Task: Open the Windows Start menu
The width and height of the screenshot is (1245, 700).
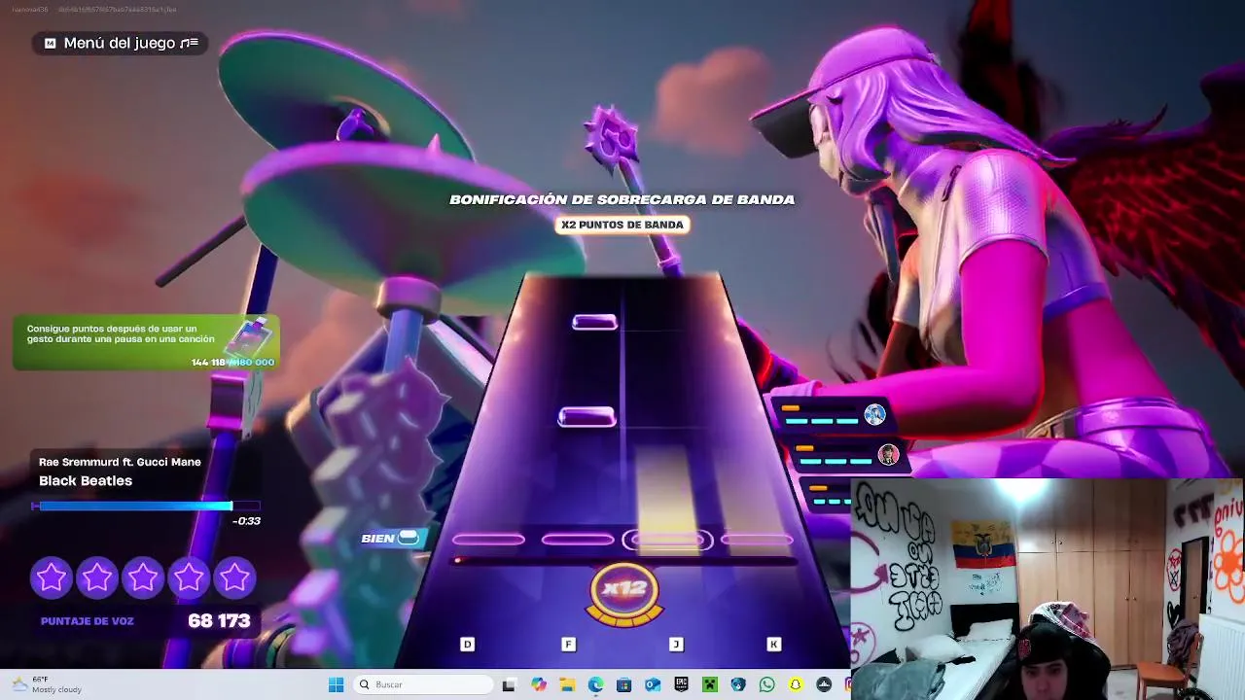Action: [x=336, y=684]
